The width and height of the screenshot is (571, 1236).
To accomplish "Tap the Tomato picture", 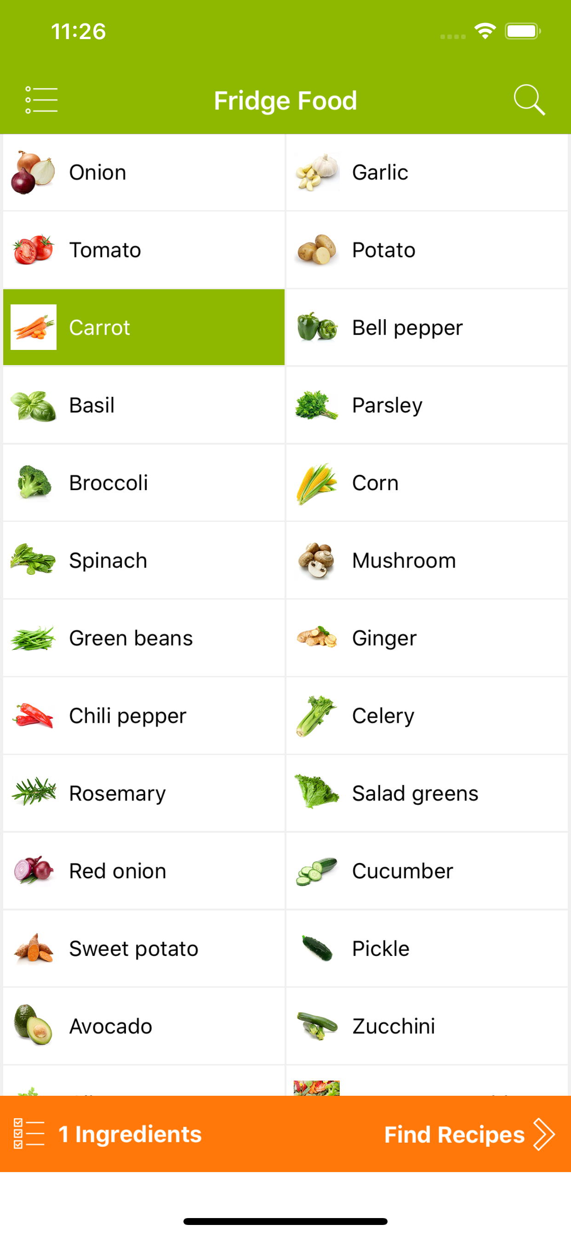I will pos(33,250).
